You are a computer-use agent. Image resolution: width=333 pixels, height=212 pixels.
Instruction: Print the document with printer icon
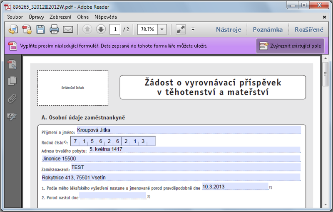[x=54, y=29]
